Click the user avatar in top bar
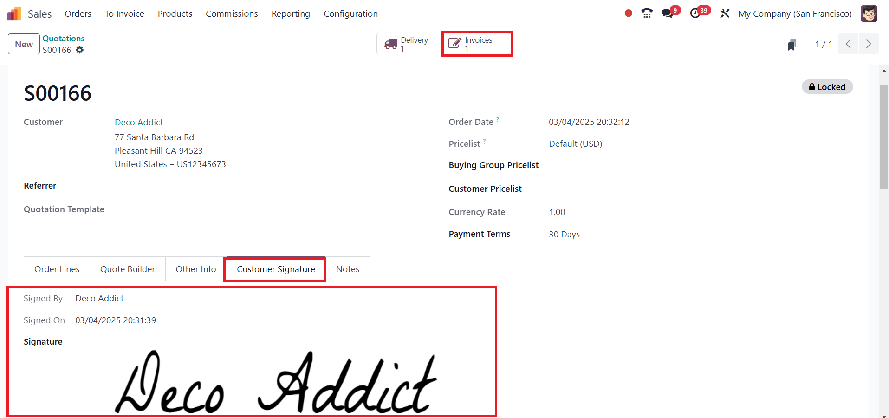Viewport: 889px width, 418px height. [869, 13]
